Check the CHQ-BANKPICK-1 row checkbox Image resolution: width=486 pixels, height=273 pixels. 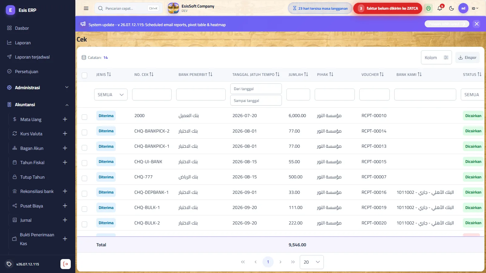pos(84,147)
